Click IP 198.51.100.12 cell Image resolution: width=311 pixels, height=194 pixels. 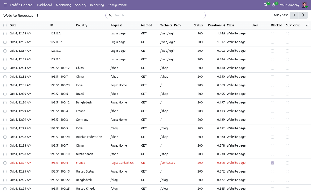click(x=60, y=103)
